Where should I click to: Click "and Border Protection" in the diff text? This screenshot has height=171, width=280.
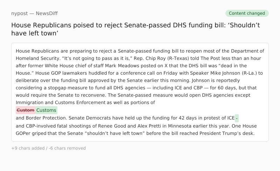coord(41,118)
